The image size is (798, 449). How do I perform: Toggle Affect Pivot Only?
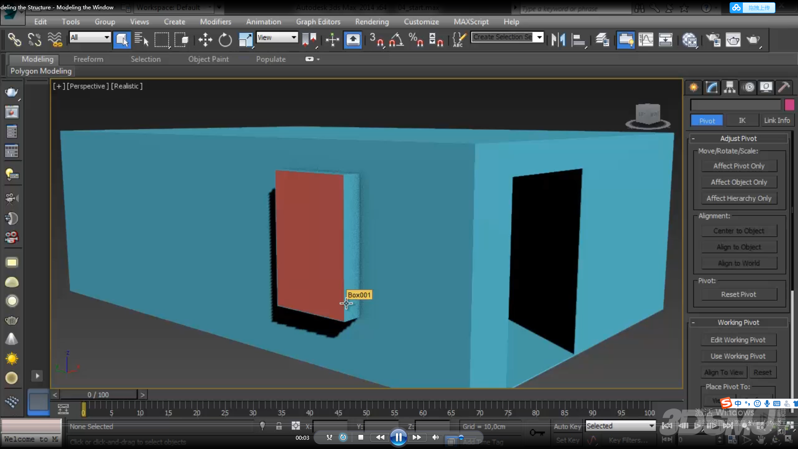[739, 166]
